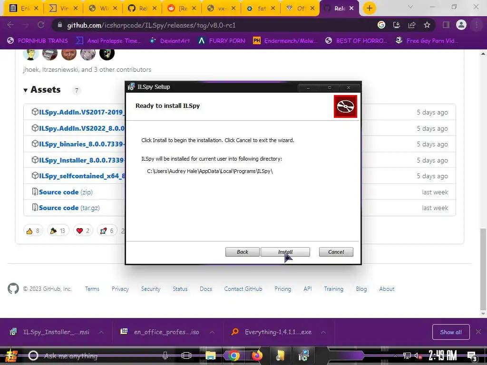Open Blog footer link

pyautogui.click(x=361, y=288)
